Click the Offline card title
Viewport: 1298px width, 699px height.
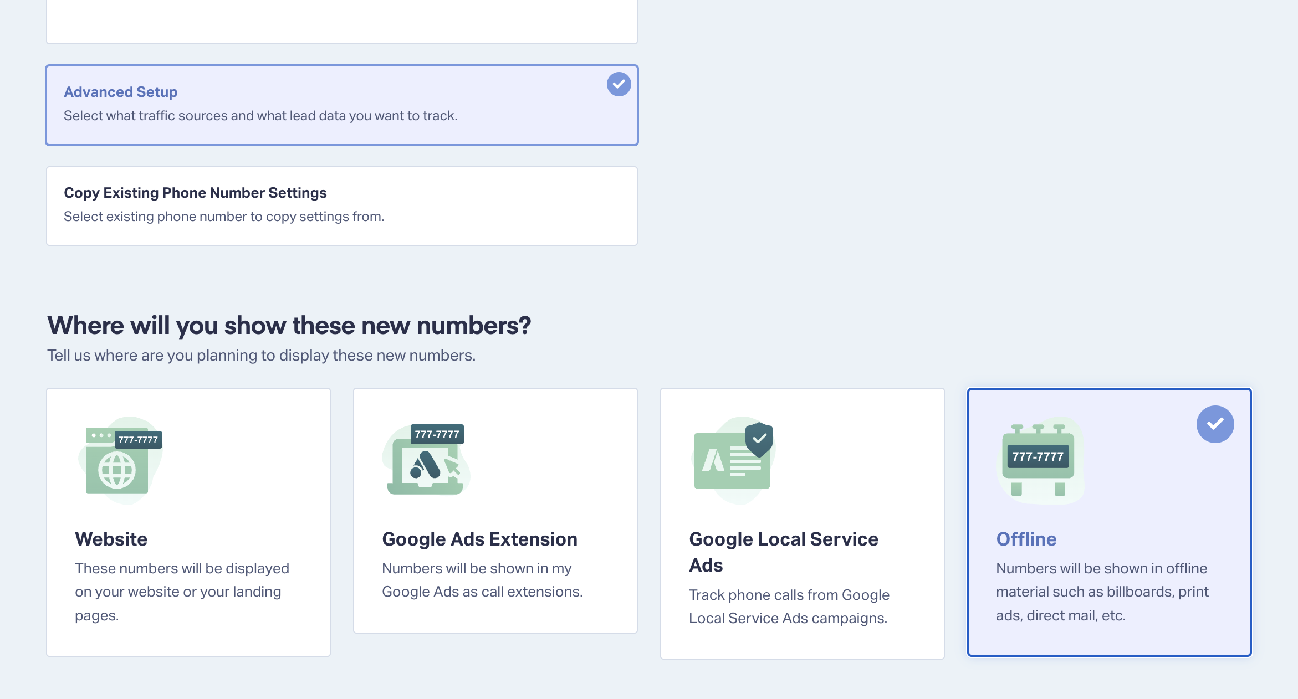[1026, 539]
